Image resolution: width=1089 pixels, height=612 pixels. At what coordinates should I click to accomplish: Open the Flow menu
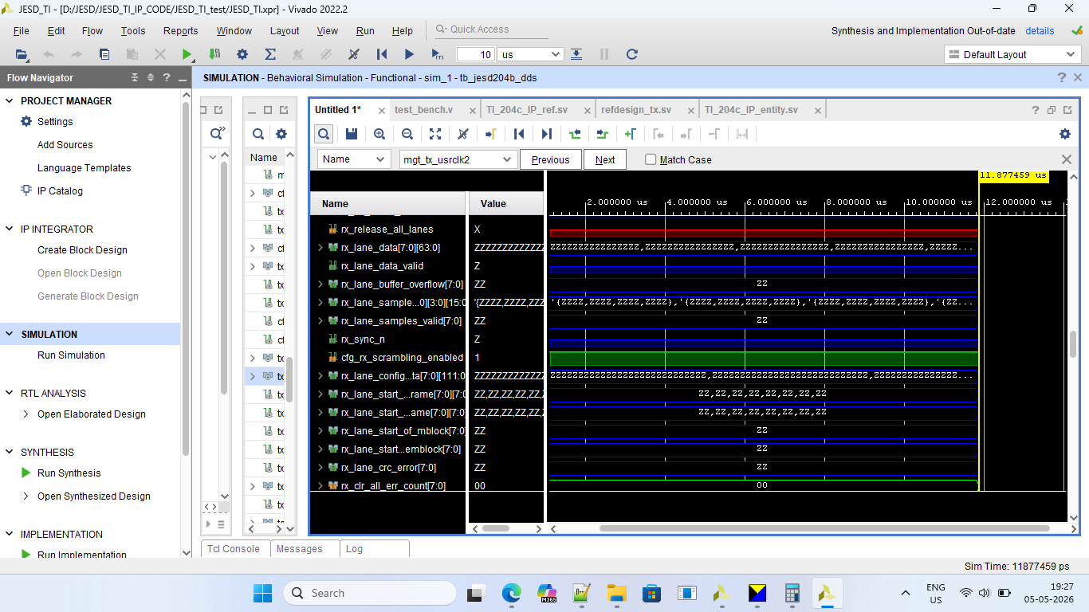pyautogui.click(x=92, y=31)
